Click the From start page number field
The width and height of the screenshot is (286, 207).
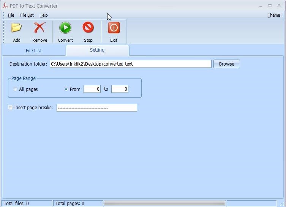pyautogui.click(x=92, y=89)
